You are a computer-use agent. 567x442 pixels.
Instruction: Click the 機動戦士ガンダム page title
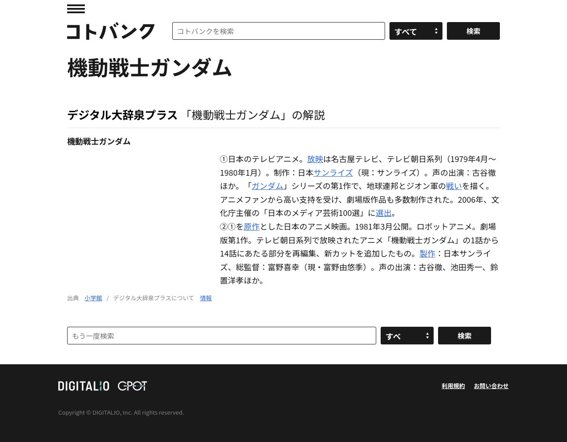tap(150, 68)
